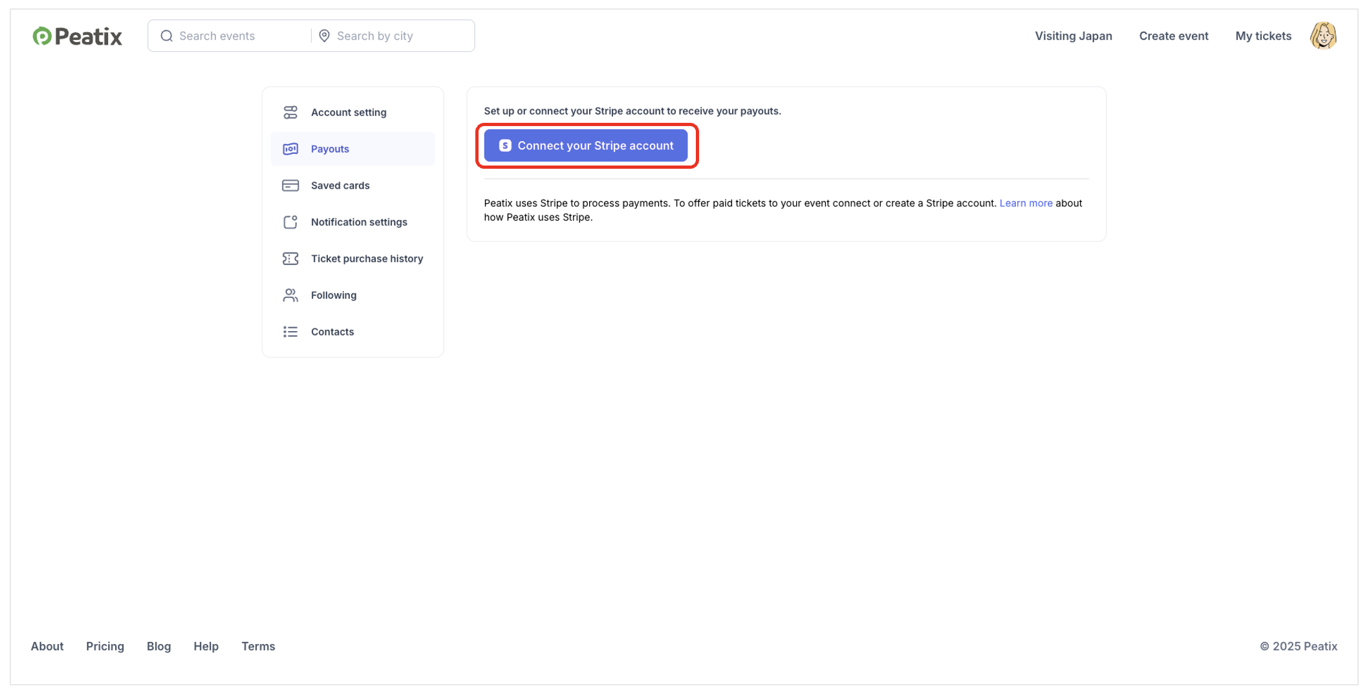The width and height of the screenshot is (1371, 697).
Task: Open Account setting in sidebar
Action: 352,113
